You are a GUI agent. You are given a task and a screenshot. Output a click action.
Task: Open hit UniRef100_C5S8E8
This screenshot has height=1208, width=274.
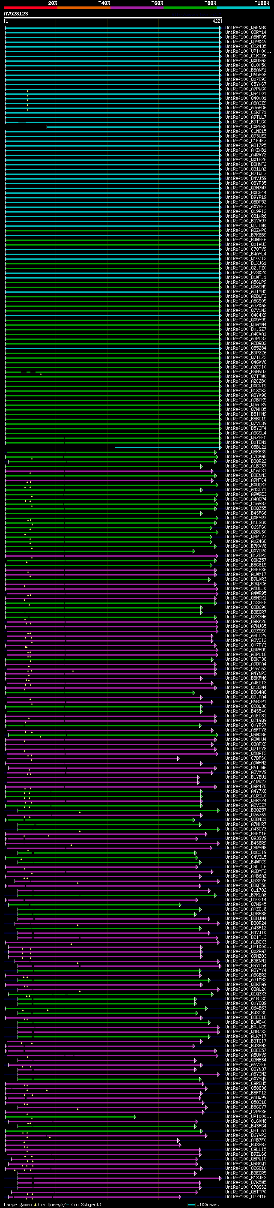246,603
